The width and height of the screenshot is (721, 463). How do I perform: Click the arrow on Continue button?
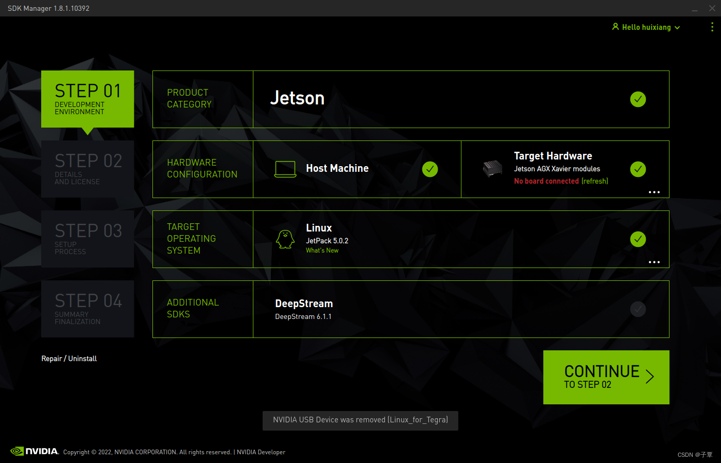[x=650, y=377]
